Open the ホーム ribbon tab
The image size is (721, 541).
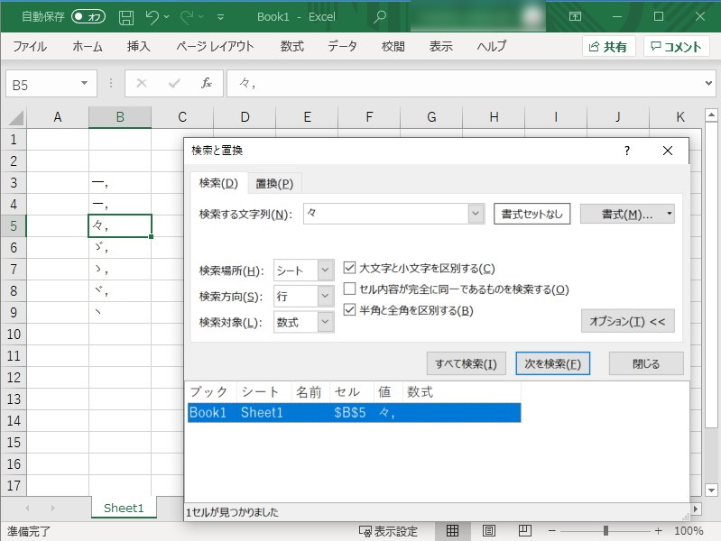point(88,46)
